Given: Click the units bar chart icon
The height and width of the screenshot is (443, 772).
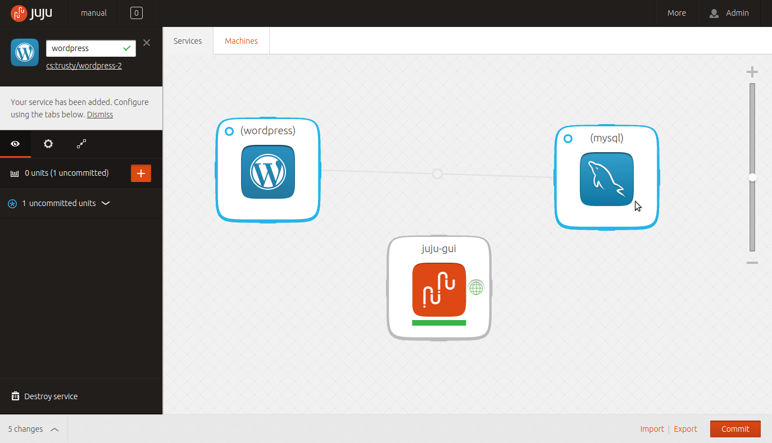Looking at the screenshot, I should (15, 173).
